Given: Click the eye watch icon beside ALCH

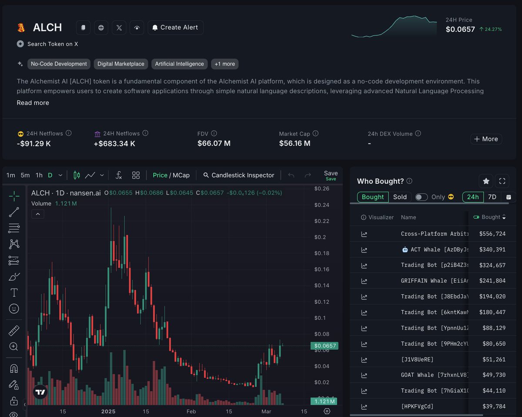Looking at the screenshot, I should [x=137, y=27].
